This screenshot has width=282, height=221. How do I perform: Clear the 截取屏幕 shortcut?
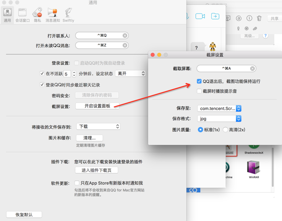(x=252, y=69)
